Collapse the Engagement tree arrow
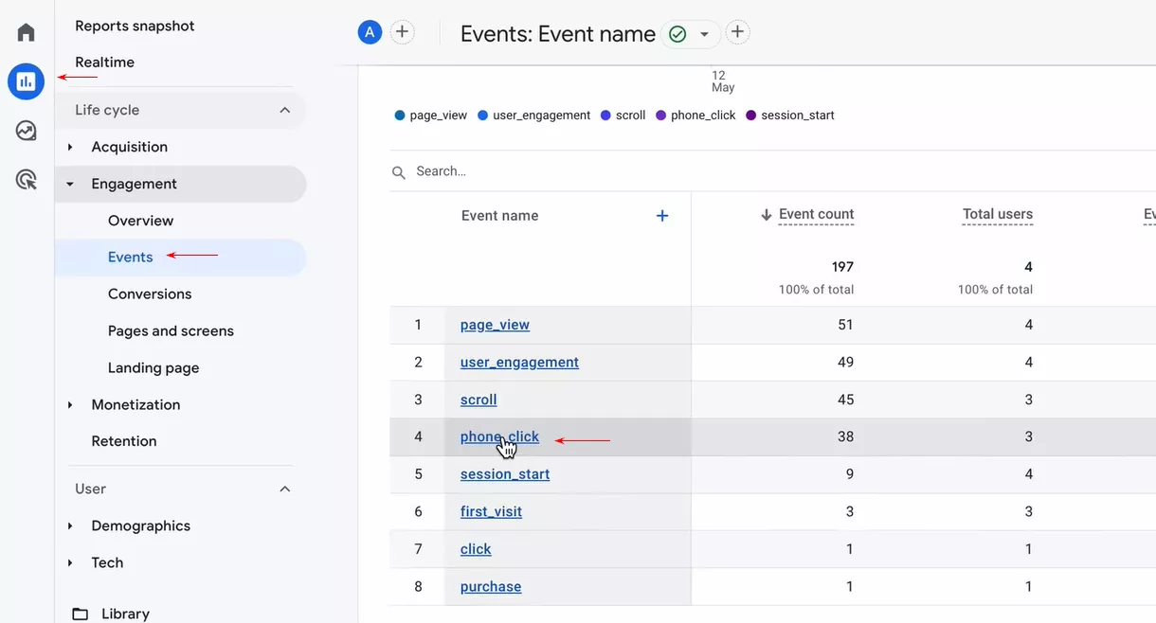1156x623 pixels. pos(70,184)
